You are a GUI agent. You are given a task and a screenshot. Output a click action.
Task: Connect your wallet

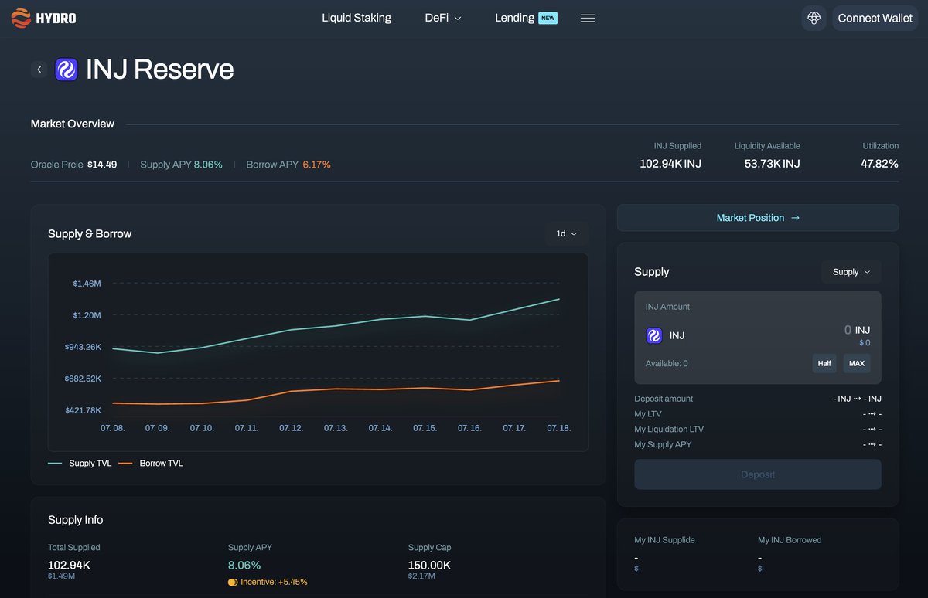[x=875, y=18]
